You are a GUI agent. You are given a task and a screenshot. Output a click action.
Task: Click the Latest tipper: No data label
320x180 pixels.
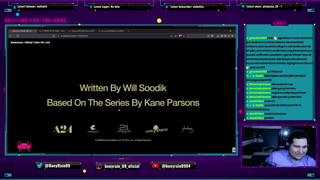[107, 7]
